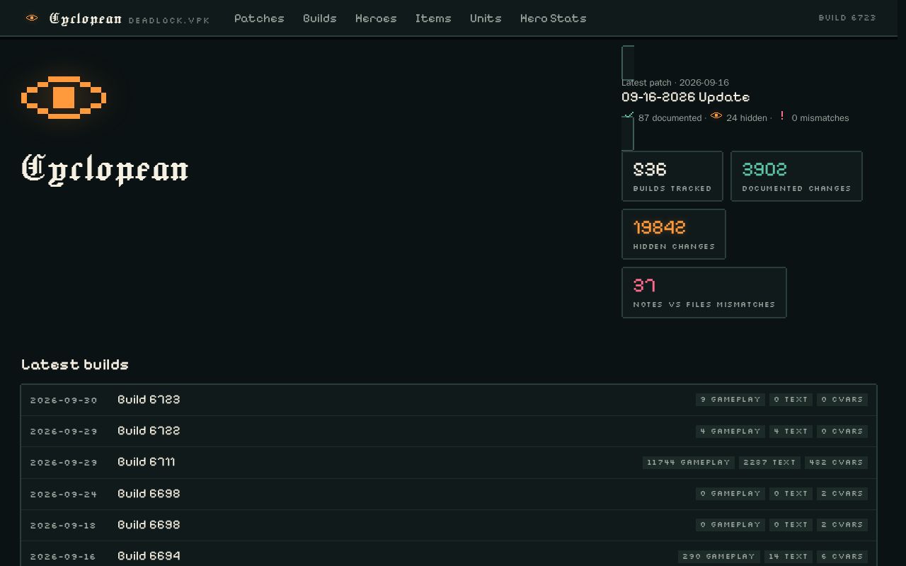The width and height of the screenshot is (906, 566).
Task: Open the Patches nav item
Action: pos(259,18)
